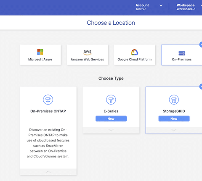Image resolution: width=202 pixels, height=181 pixels.
Task: Select the On-Premises ONTAP type title
Action: pyautogui.click(x=48, y=111)
